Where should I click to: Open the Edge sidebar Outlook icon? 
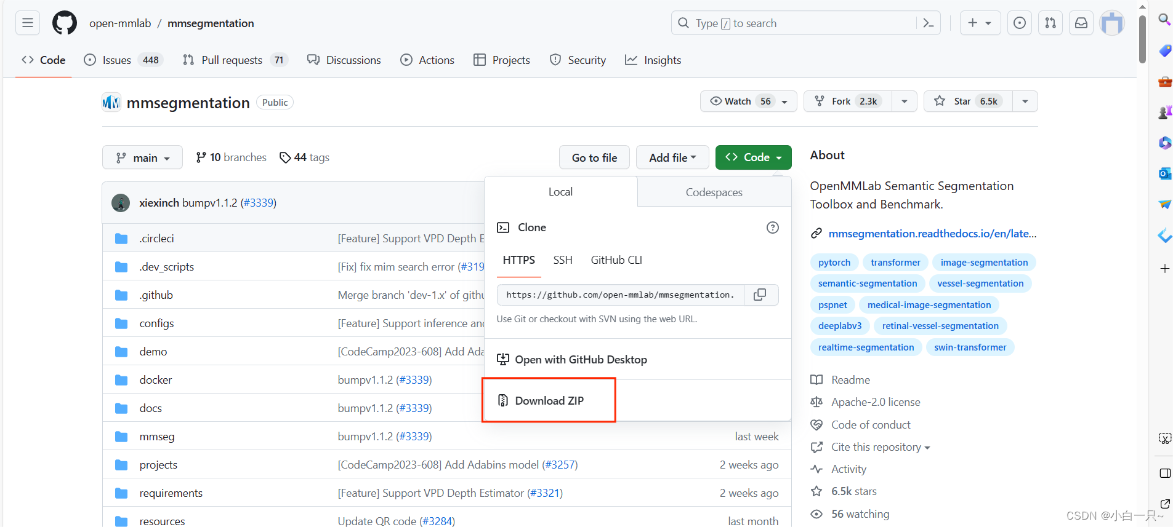click(1164, 173)
